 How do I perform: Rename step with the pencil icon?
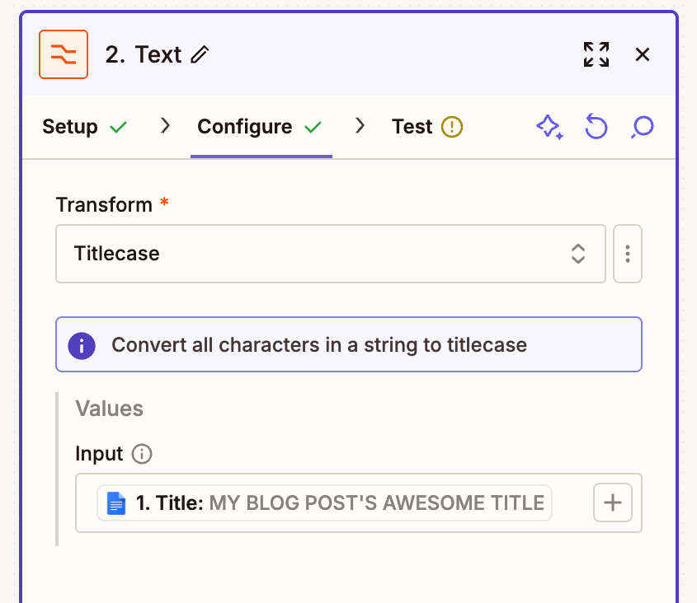click(x=200, y=54)
